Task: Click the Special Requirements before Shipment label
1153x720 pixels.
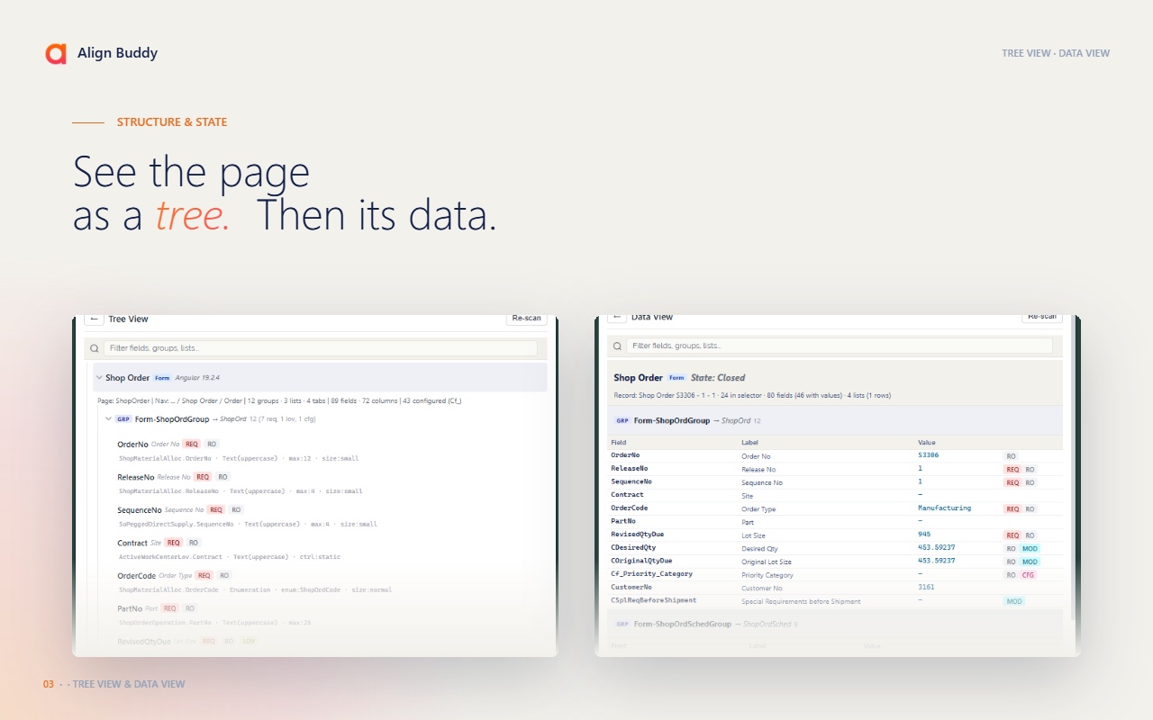Action: pyautogui.click(x=801, y=601)
